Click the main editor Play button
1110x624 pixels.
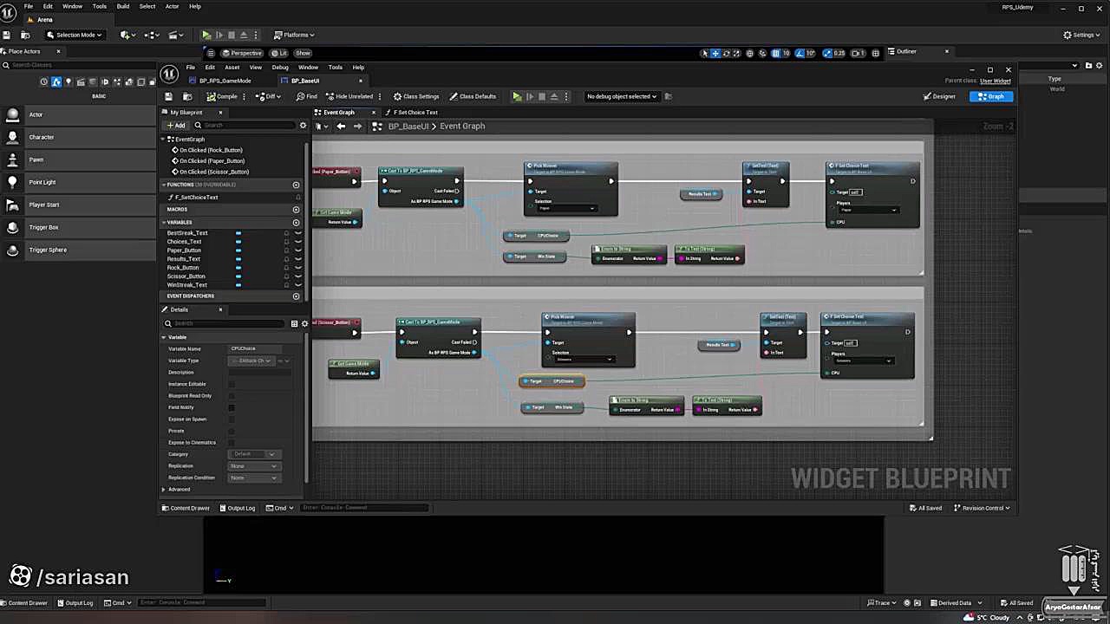click(206, 35)
